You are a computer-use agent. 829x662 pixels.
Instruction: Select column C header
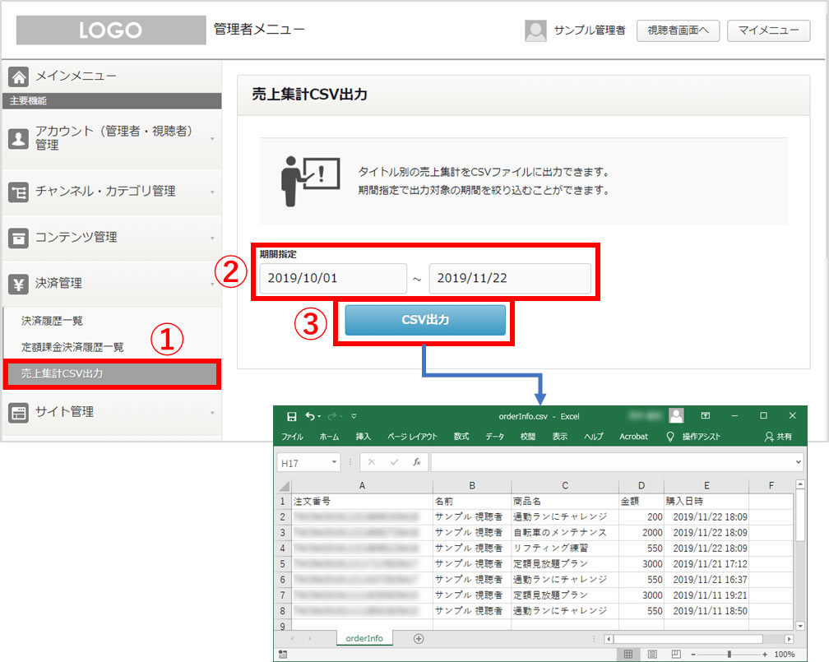coord(565,486)
